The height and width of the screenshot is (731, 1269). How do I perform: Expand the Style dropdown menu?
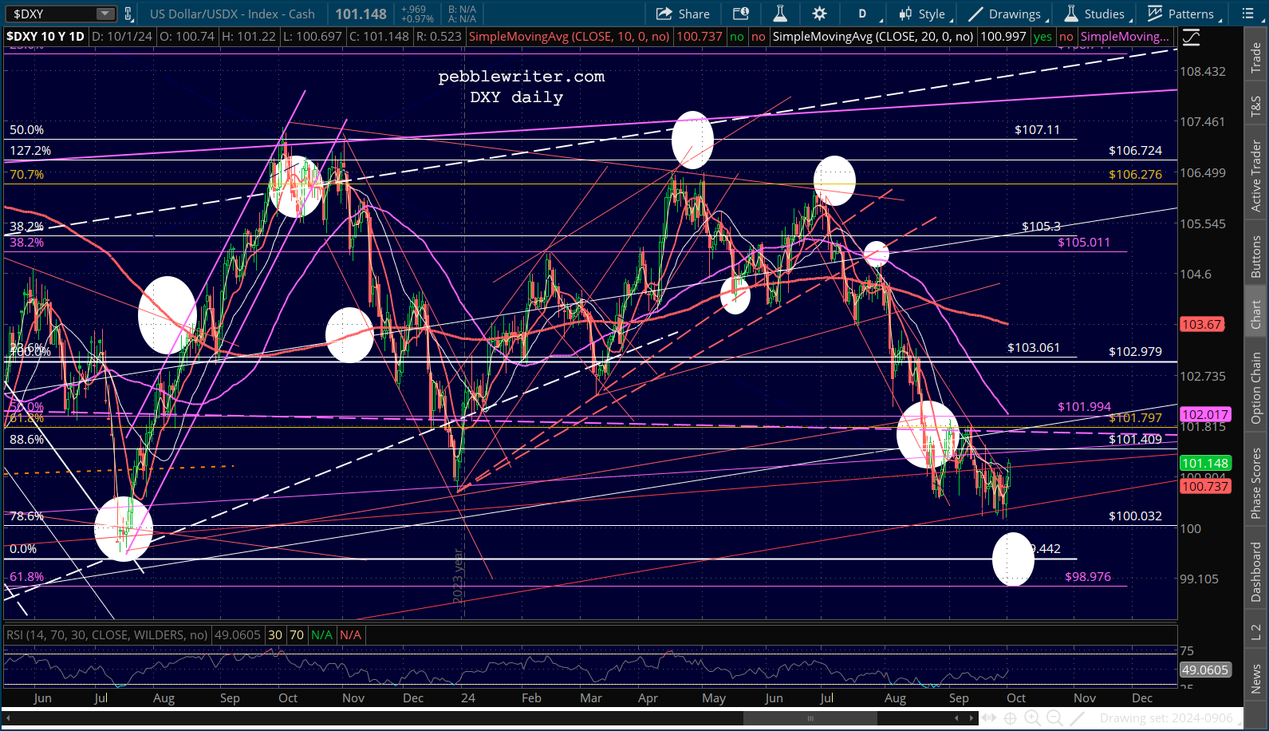pos(923,14)
